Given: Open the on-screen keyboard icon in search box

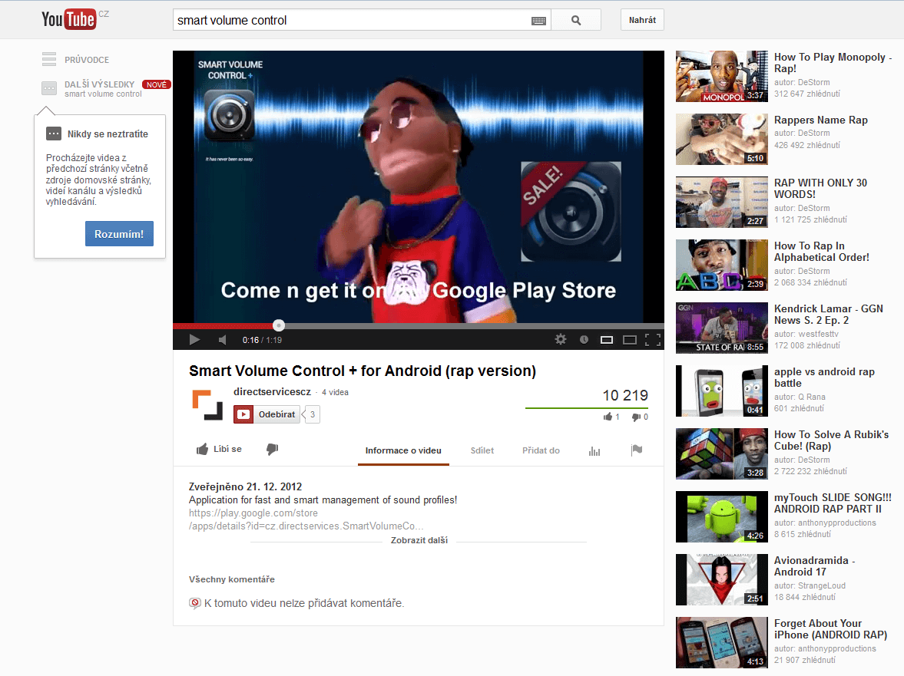Looking at the screenshot, I should [x=538, y=21].
